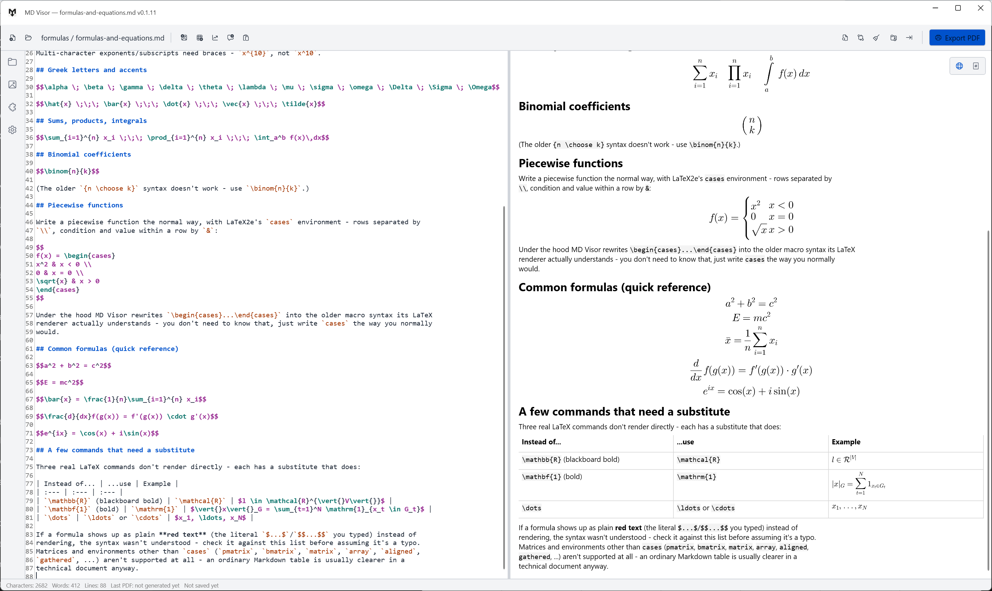Open settings via the sidebar gear icon
This screenshot has height=591, width=992.
[x=12, y=130]
